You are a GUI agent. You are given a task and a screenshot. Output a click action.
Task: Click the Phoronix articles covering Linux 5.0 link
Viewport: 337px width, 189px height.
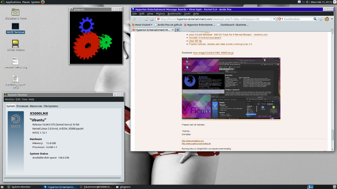[x=220, y=44]
